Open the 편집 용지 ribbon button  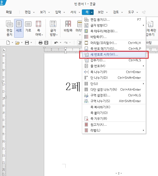pos(9,28)
